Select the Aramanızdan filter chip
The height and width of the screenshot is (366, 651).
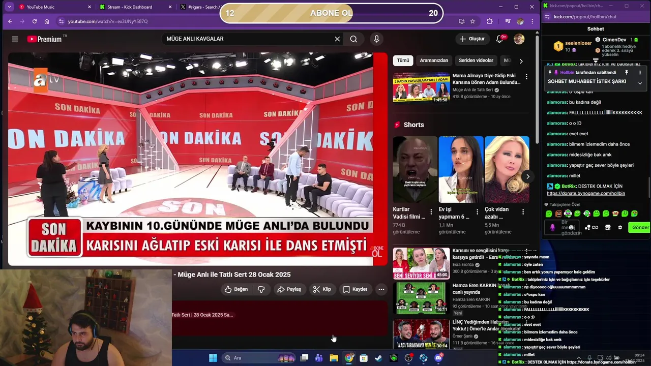click(x=434, y=60)
